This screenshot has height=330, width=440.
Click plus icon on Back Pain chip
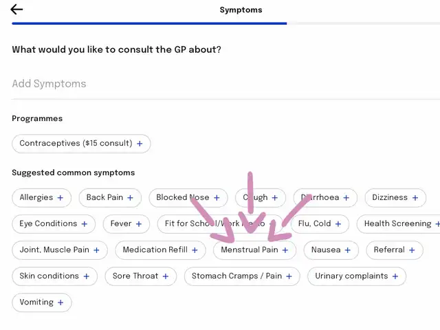coord(131,198)
